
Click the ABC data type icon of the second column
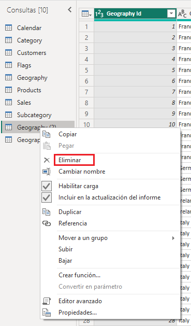[182, 14]
